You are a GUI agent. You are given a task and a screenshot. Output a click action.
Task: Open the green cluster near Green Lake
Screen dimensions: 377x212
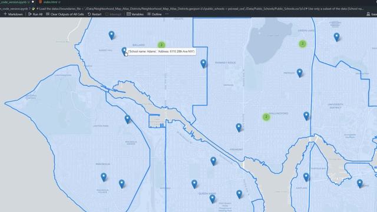click(x=303, y=44)
